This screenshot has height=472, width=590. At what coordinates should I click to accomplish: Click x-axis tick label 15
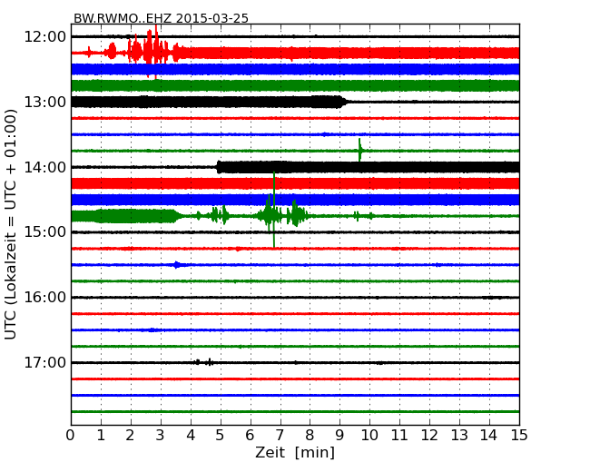[x=519, y=436]
